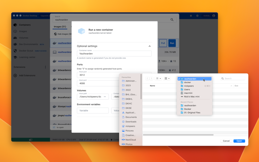
Task: Click the Containers icon in Docker sidebar
Action: coord(15,25)
